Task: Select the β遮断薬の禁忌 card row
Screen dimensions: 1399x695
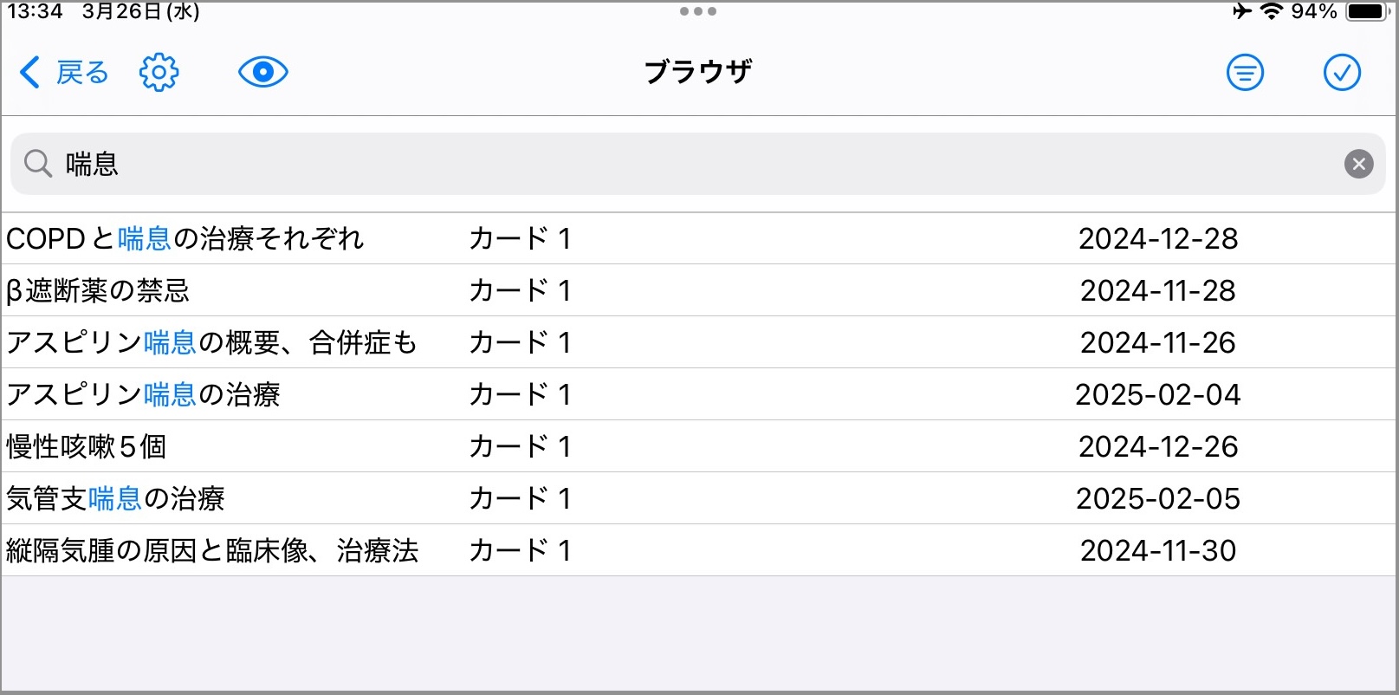Action: click(697, 290)
